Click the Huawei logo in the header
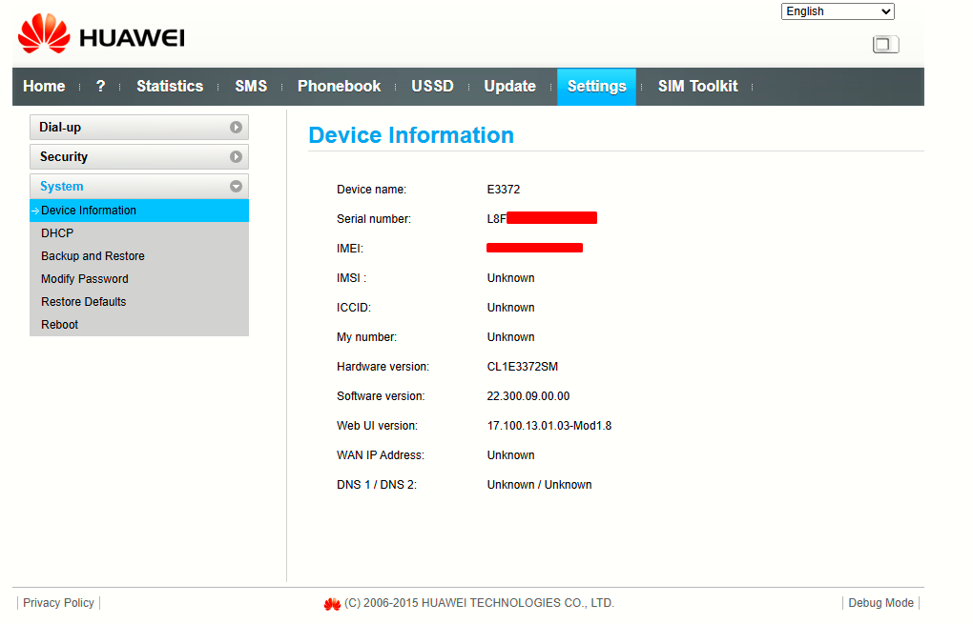 pyautogui.click(x=101, y=33)
